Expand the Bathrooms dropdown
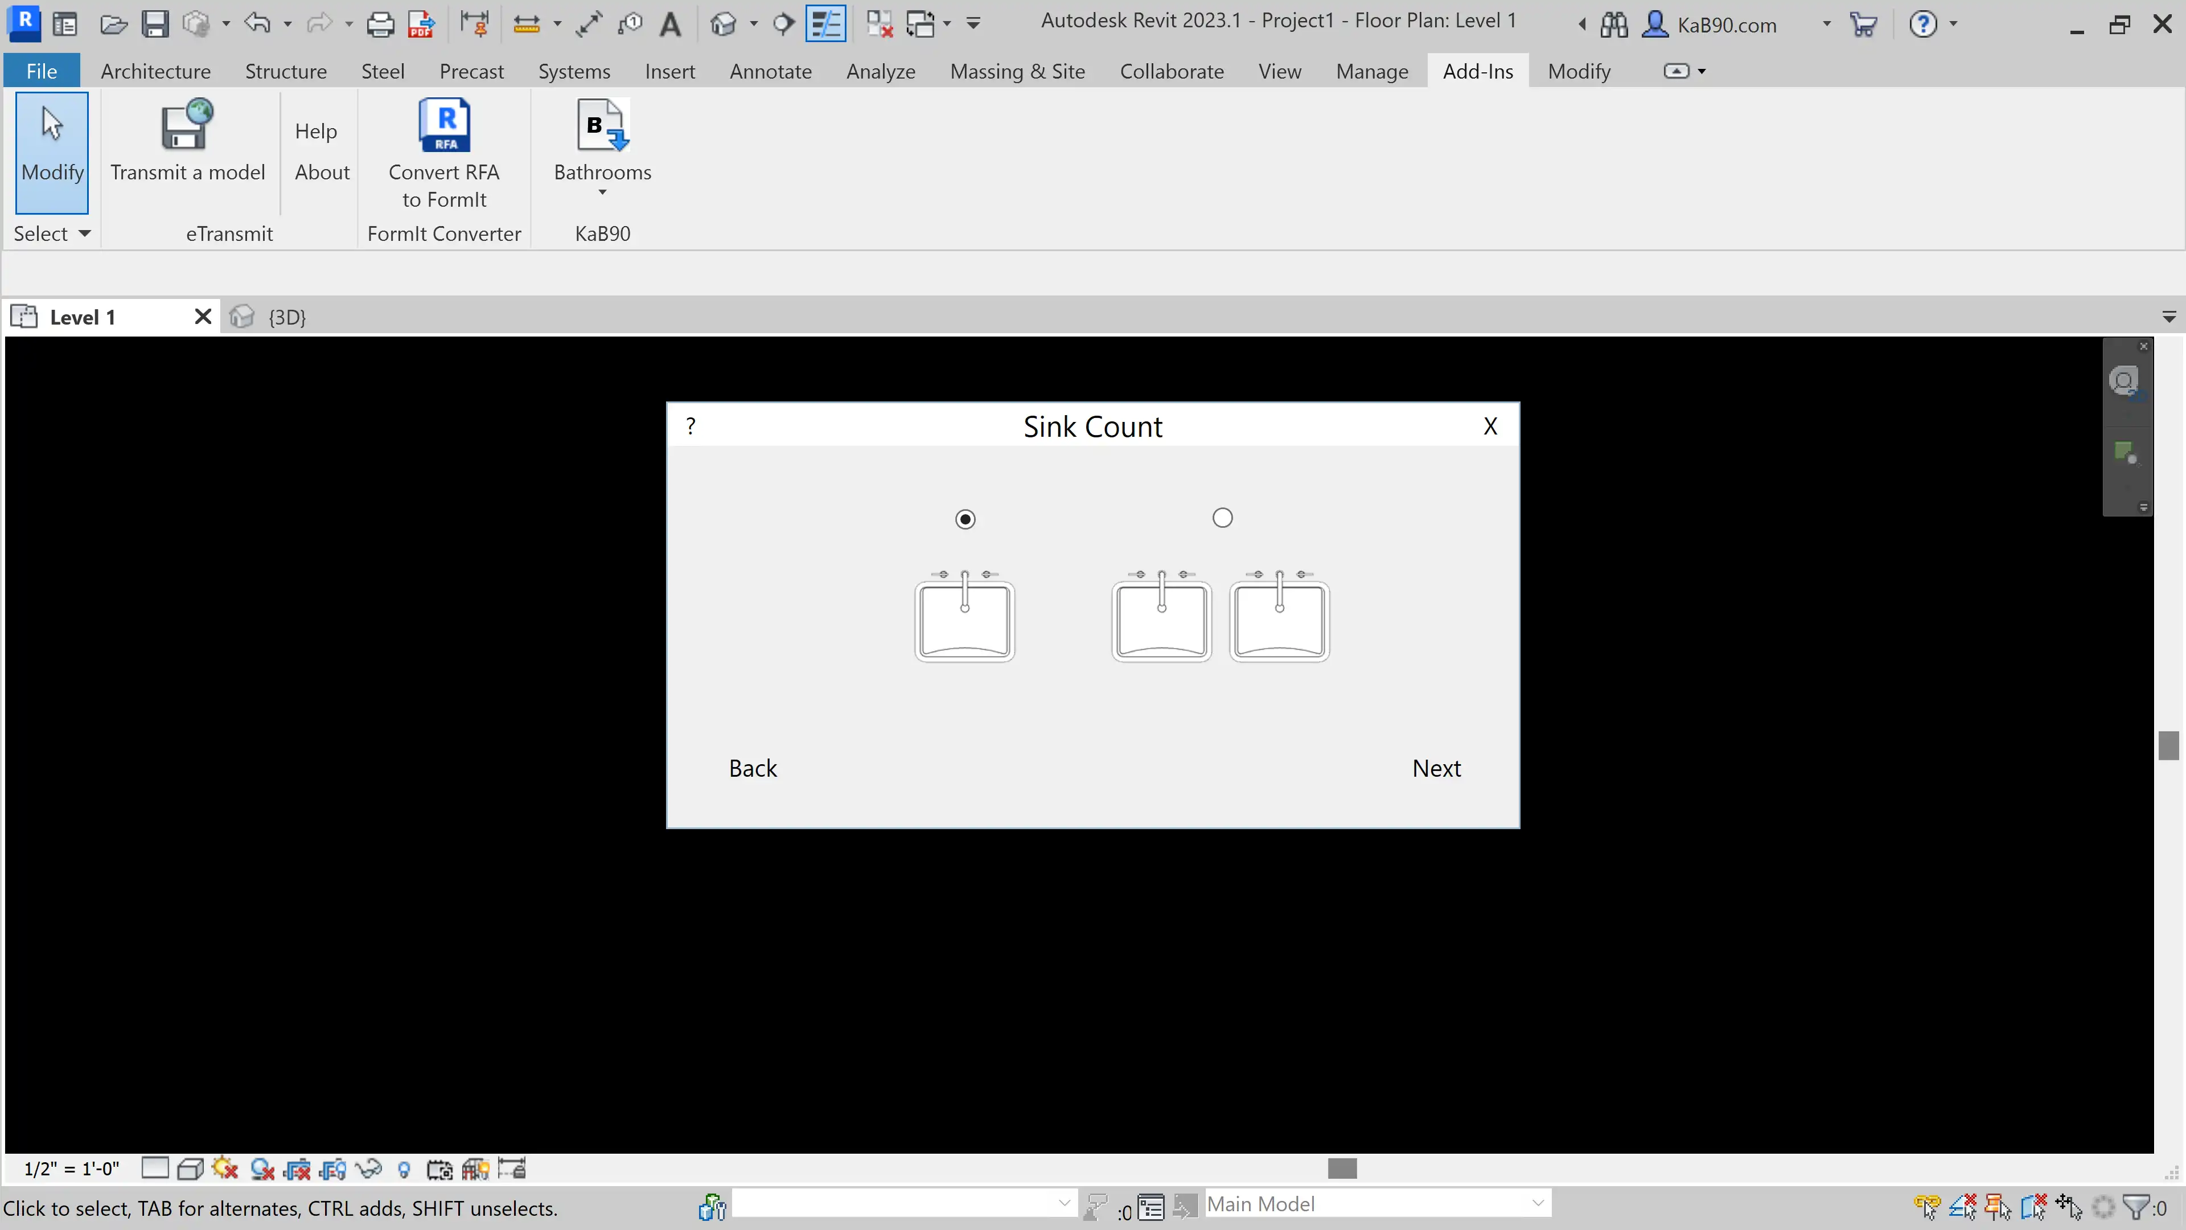This screenshot has height=1230, width=2186. (x=602, y=192)
